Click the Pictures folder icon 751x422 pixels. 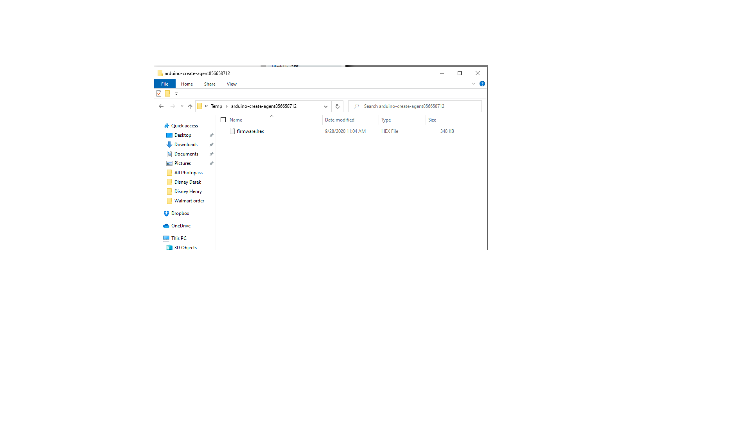[x=169, y=163]
